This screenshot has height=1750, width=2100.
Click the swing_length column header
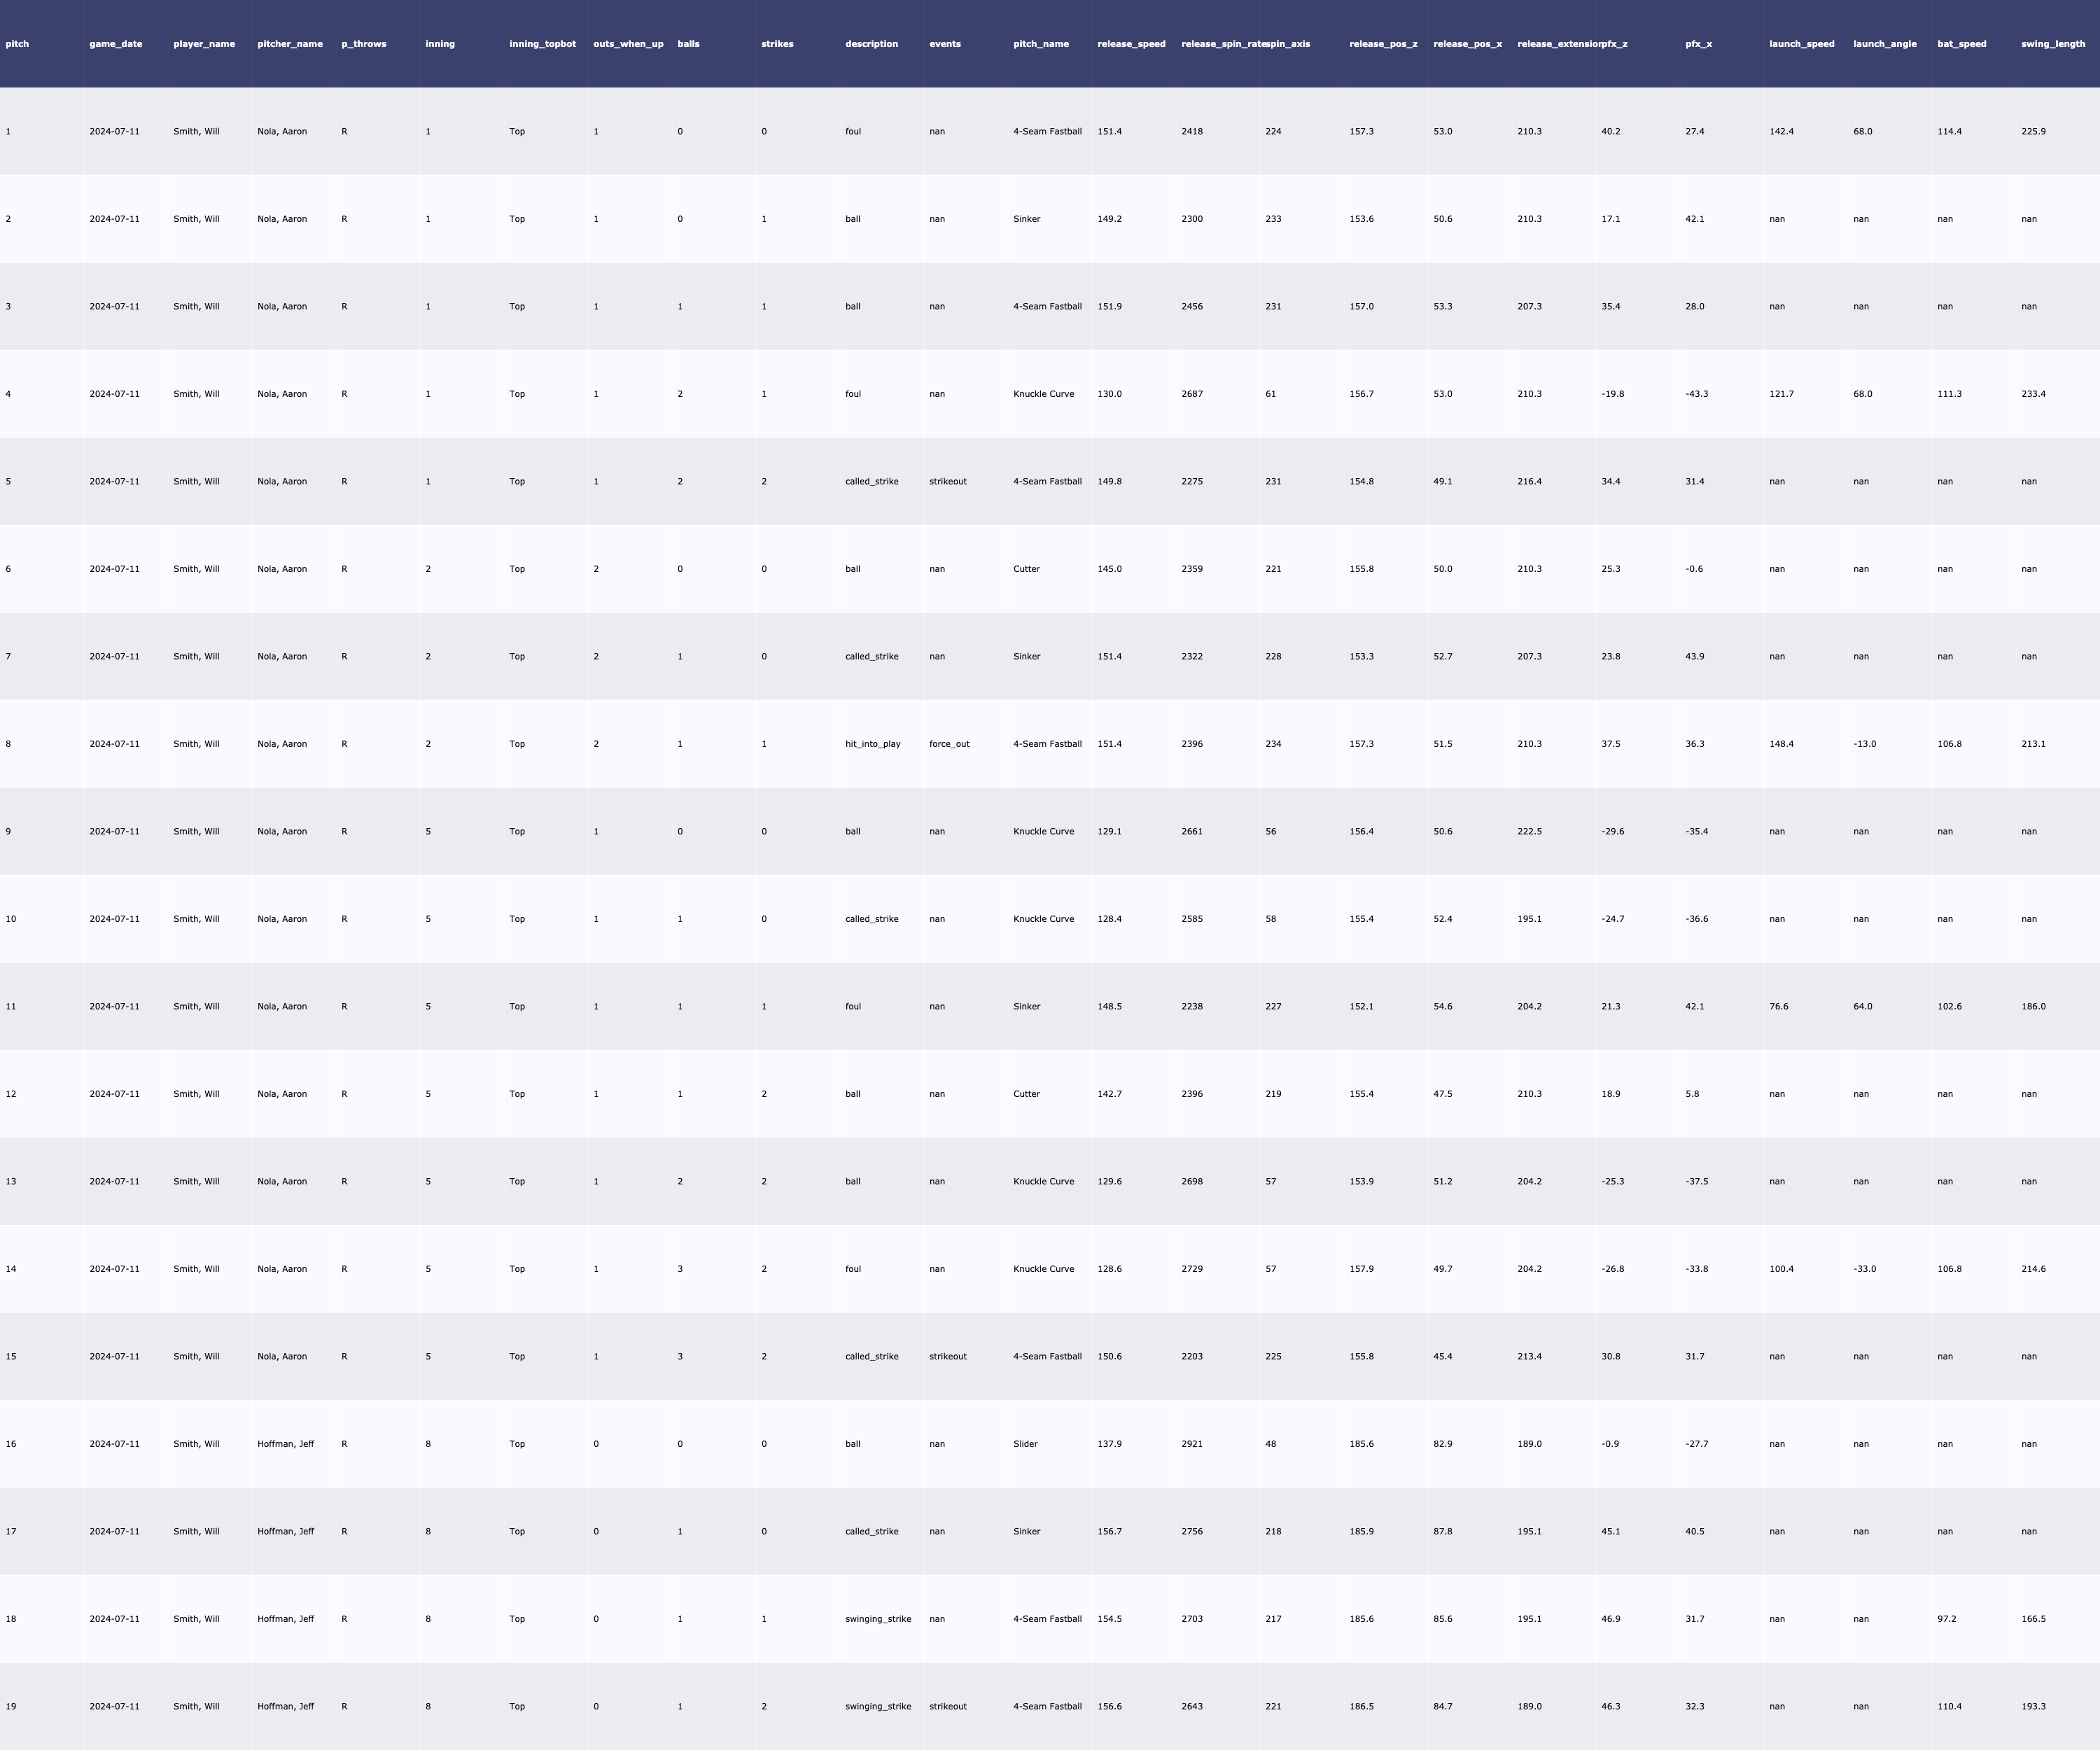(2052, 44)
